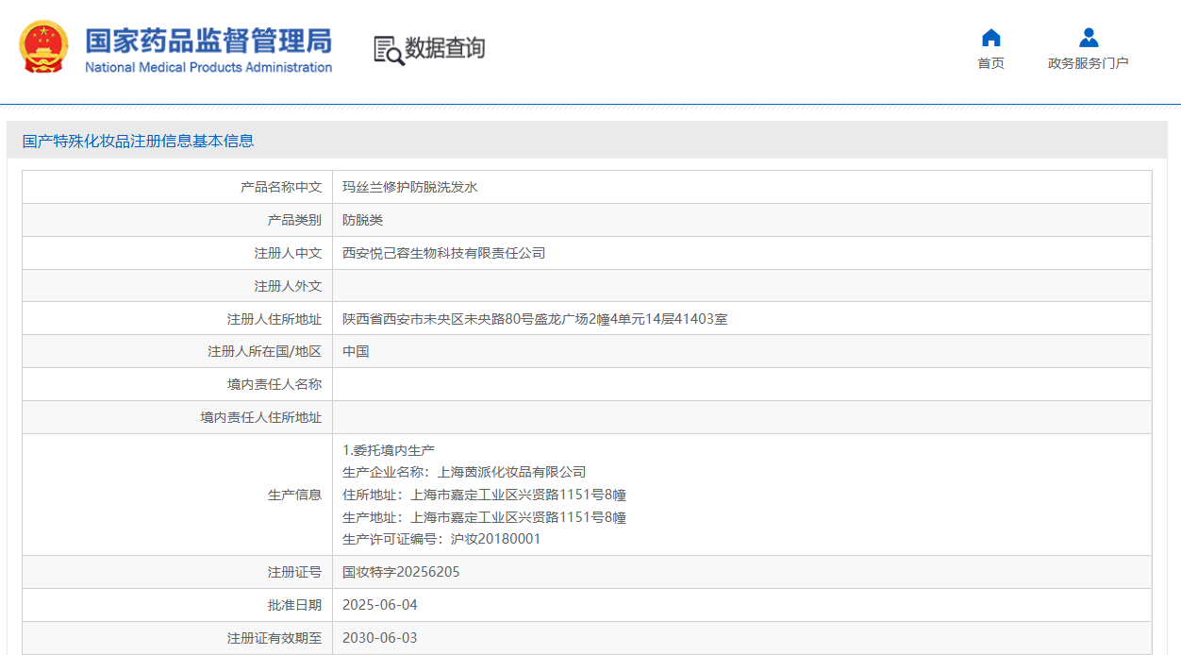Click registration number 国妆特字20256205

click(x=401, y=572)
